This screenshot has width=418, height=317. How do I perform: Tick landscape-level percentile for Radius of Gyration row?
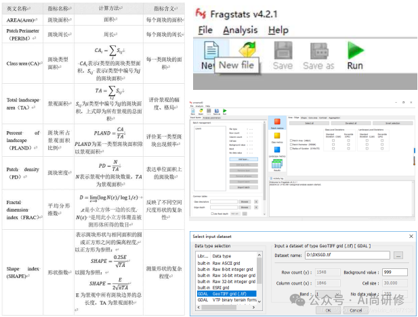click(x=382, y=149)
